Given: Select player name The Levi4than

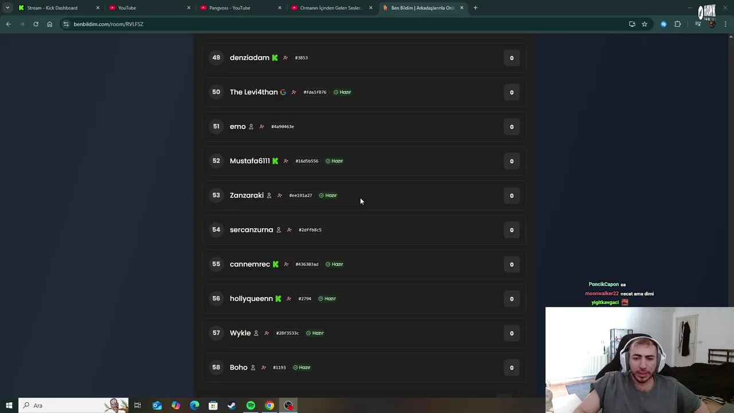Looking at the screenshot, I should [x=253, y=92].
